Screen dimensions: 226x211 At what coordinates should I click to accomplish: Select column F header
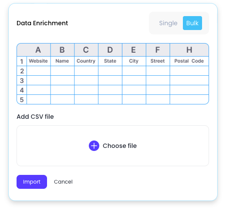tap(158, 50)
